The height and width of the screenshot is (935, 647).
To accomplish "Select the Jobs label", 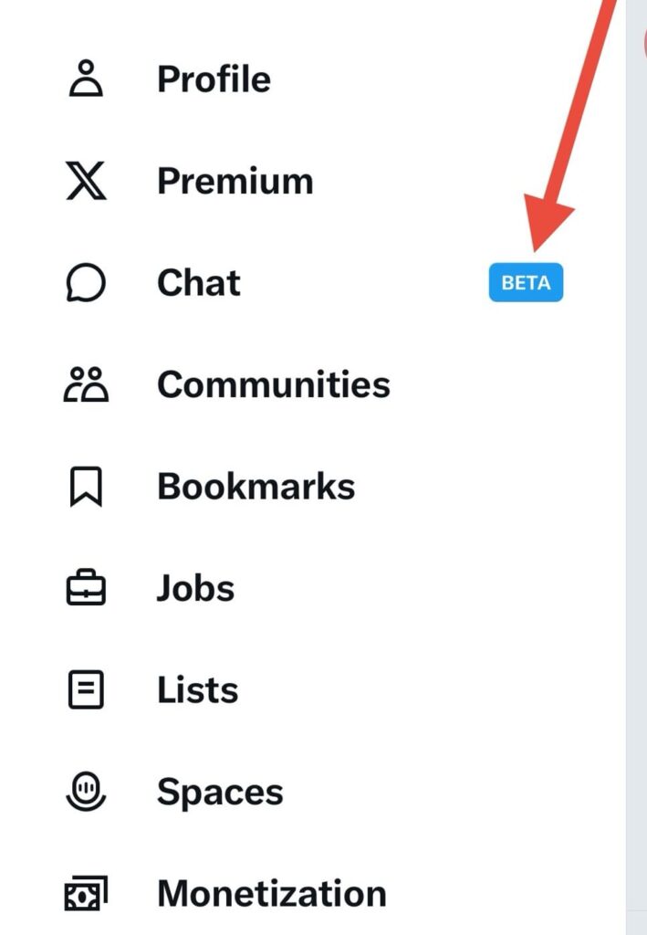I will point(196,589).
